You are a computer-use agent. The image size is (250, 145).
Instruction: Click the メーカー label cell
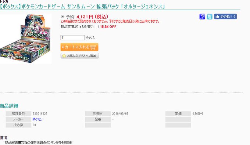[18, 119]
